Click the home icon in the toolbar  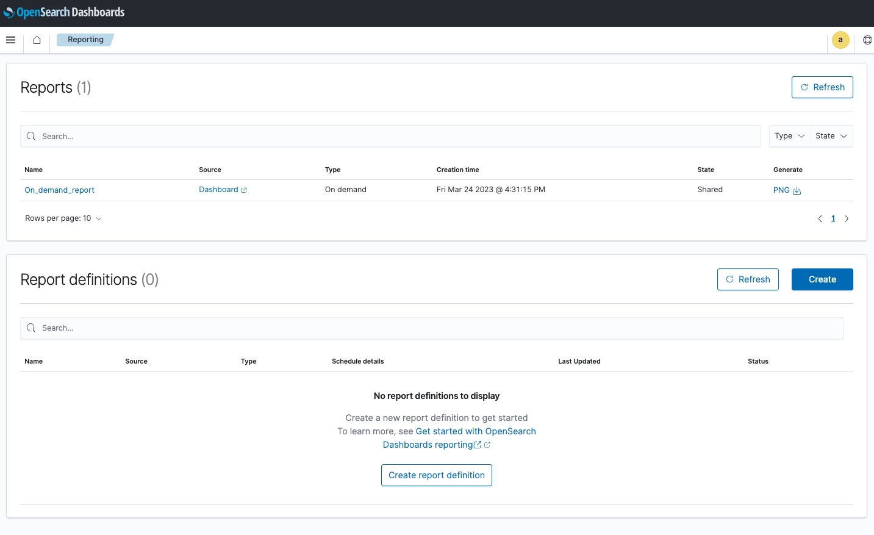coord(36,39)
